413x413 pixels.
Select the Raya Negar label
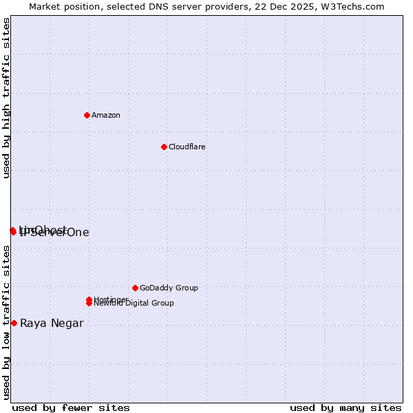52,324
